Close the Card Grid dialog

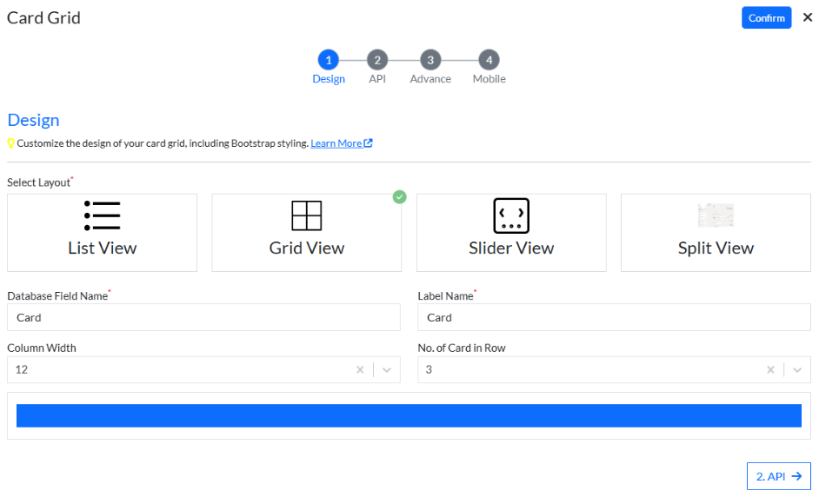point(808,17)
